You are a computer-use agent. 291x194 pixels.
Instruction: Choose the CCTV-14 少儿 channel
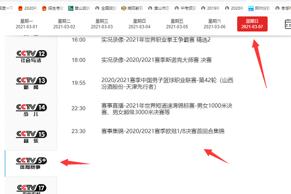pyautogui.click(x=31, y=110)
